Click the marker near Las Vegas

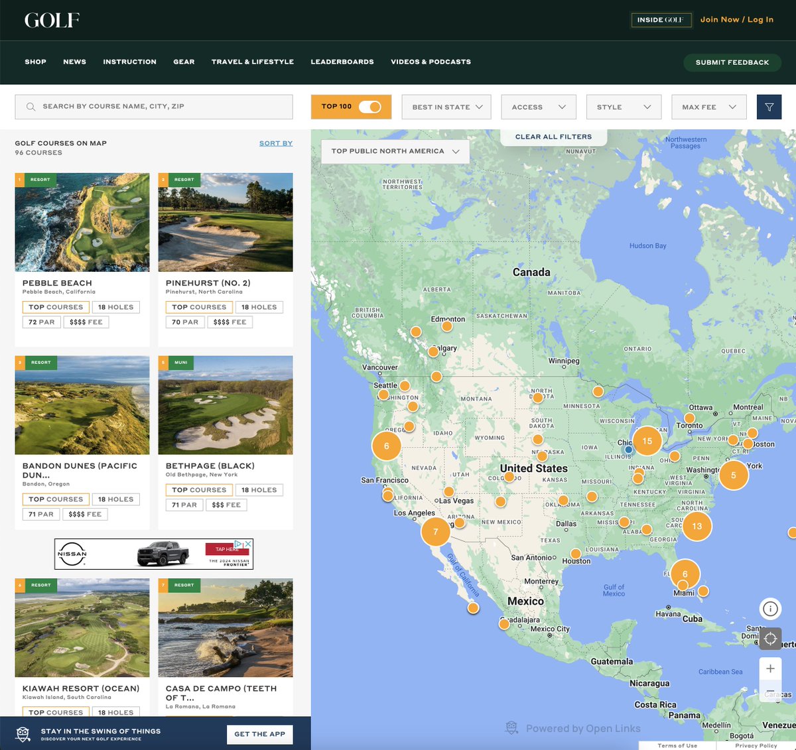tap(448, 491)
